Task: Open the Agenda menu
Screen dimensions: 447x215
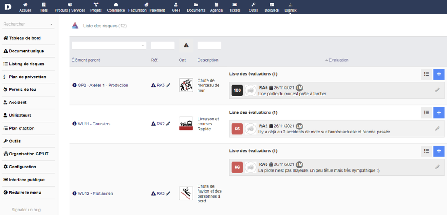Action: coord(216,7)
